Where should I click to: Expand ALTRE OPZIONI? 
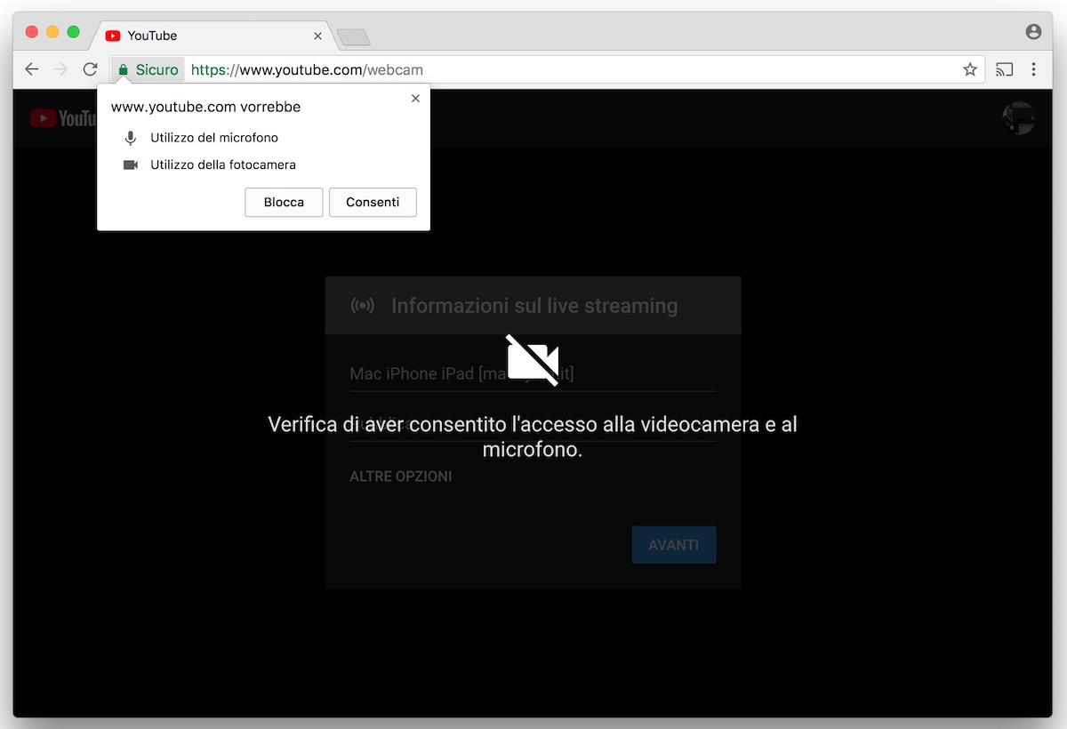(x=401, y=477)
